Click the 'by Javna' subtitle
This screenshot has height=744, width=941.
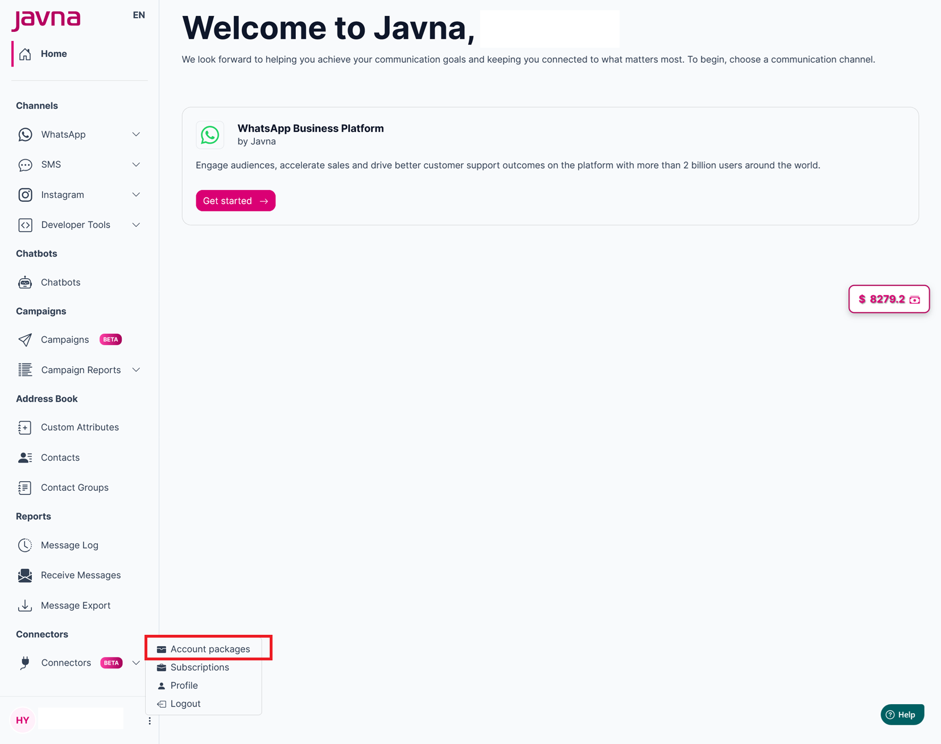pyautogui.click(x=257, y=142)
